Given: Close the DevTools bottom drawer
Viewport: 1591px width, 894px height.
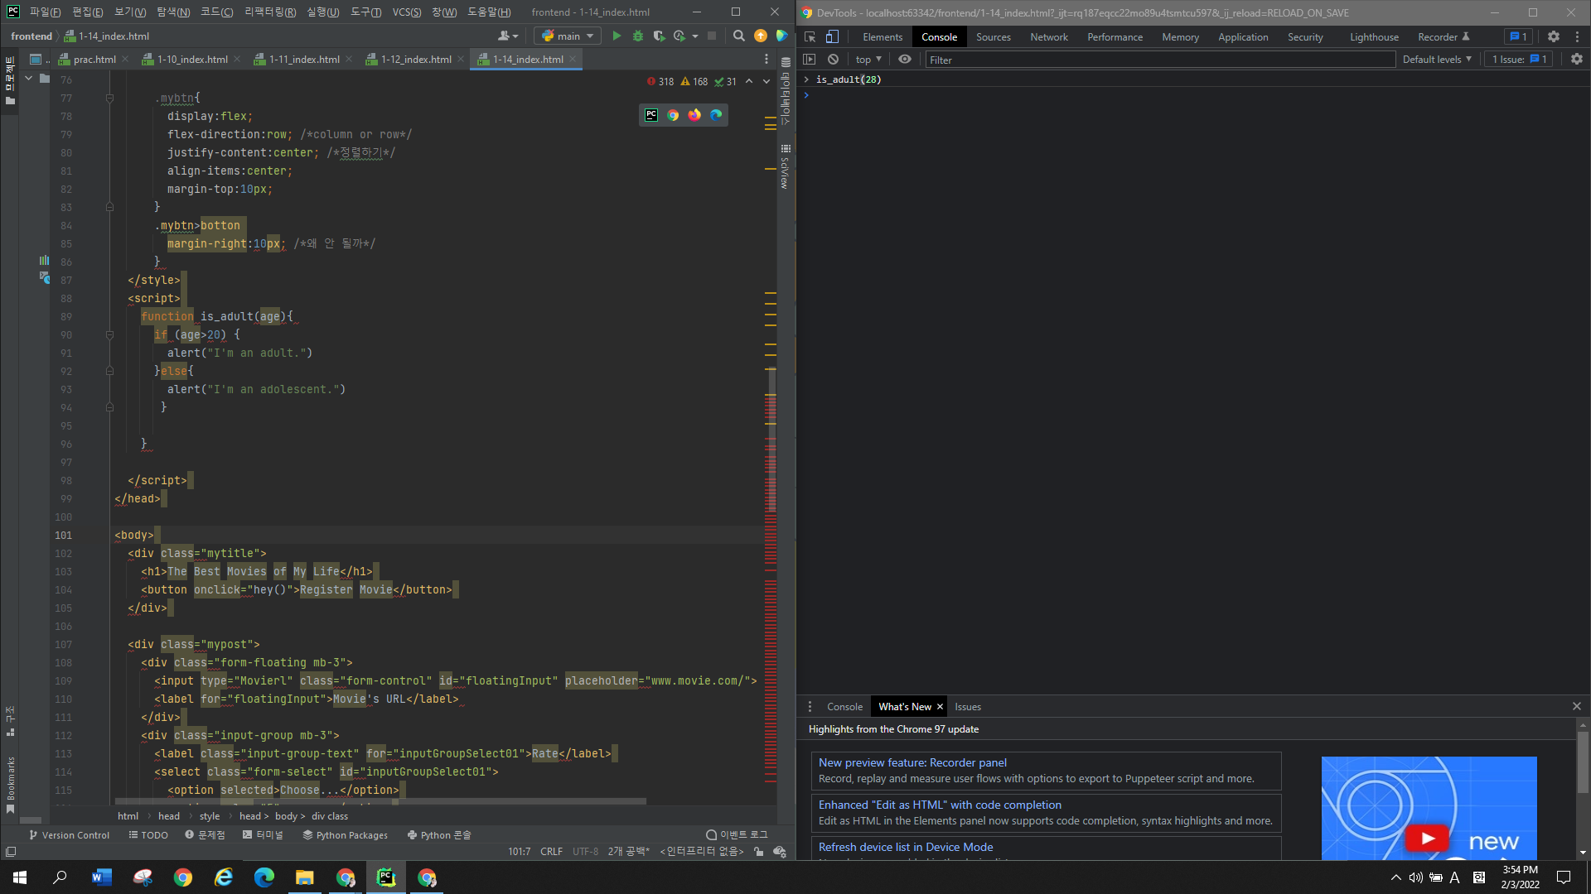Looking at the screenshot, I should (x=1577, y=706).
